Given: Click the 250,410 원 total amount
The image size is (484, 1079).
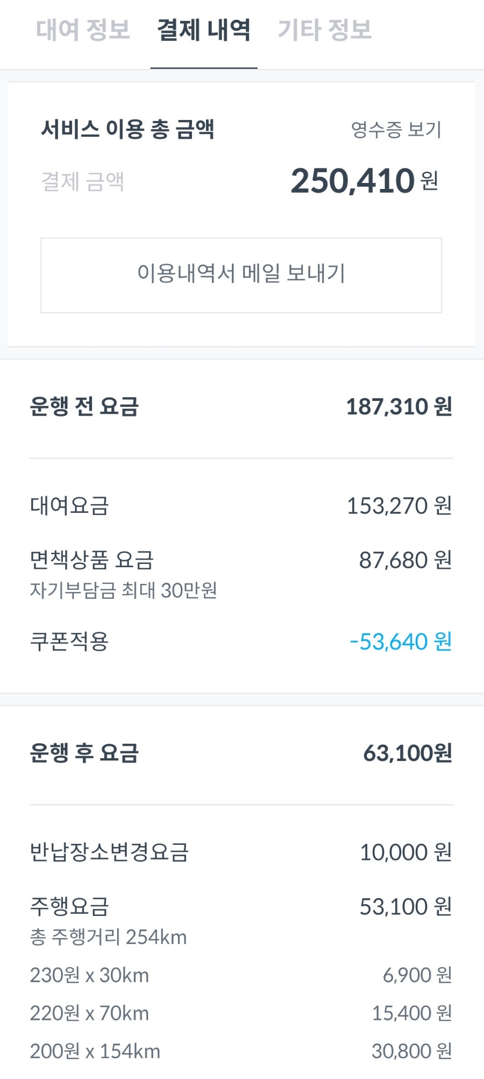Looking at the screenshot, I should click(x=364, y=181).
